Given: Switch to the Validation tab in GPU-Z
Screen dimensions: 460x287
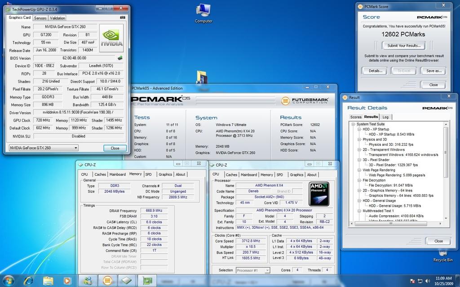Looking at the screenshot, I should [x=57, y=18].
